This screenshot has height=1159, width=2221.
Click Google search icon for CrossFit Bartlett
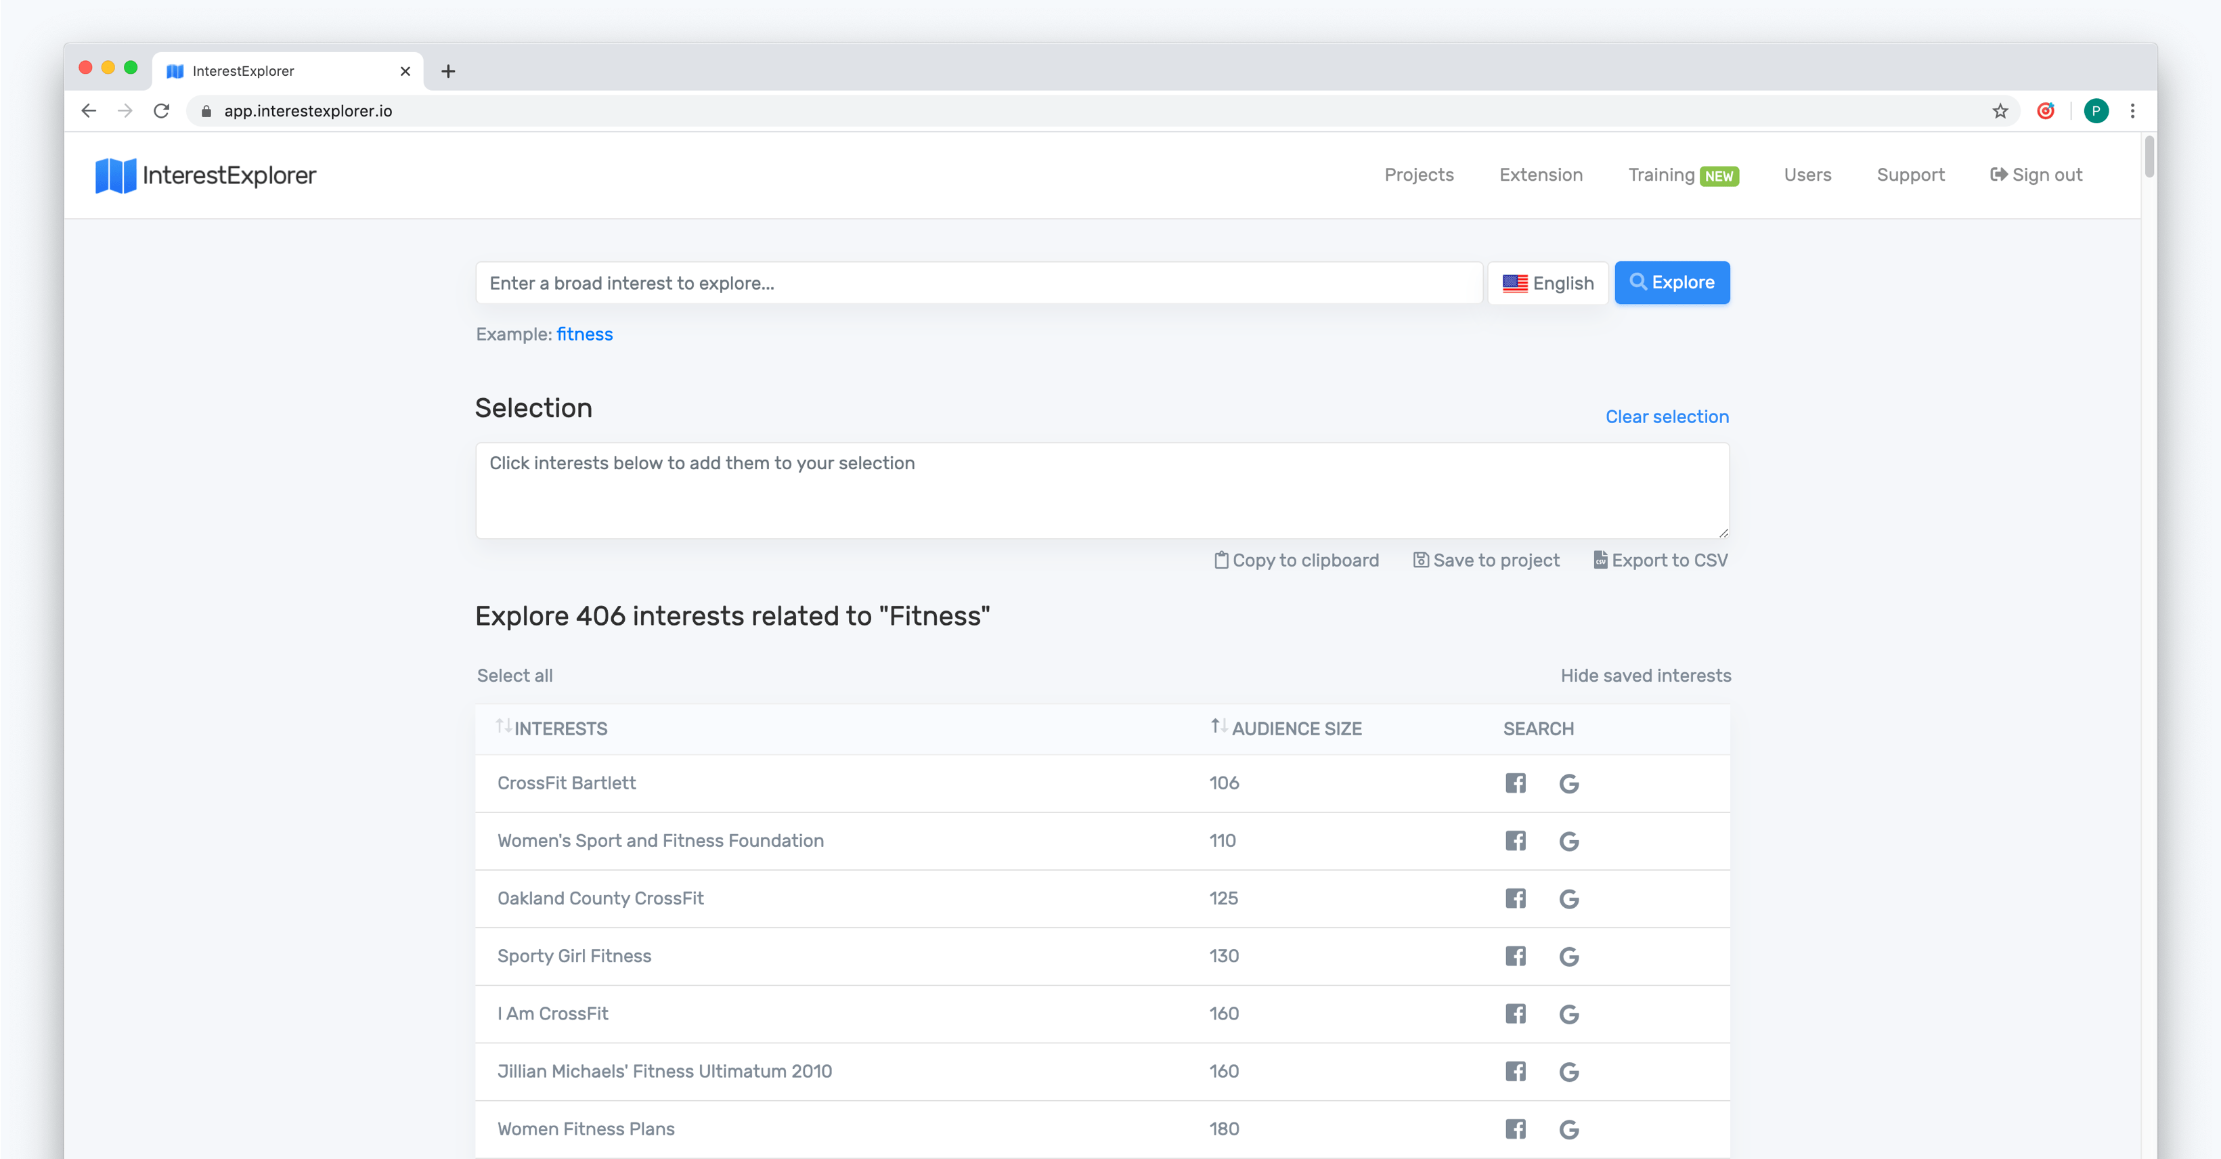point(1568,783)
